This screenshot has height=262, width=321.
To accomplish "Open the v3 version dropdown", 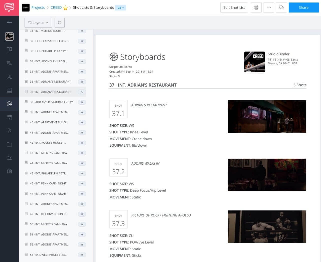I will click(x=120, y=8).
